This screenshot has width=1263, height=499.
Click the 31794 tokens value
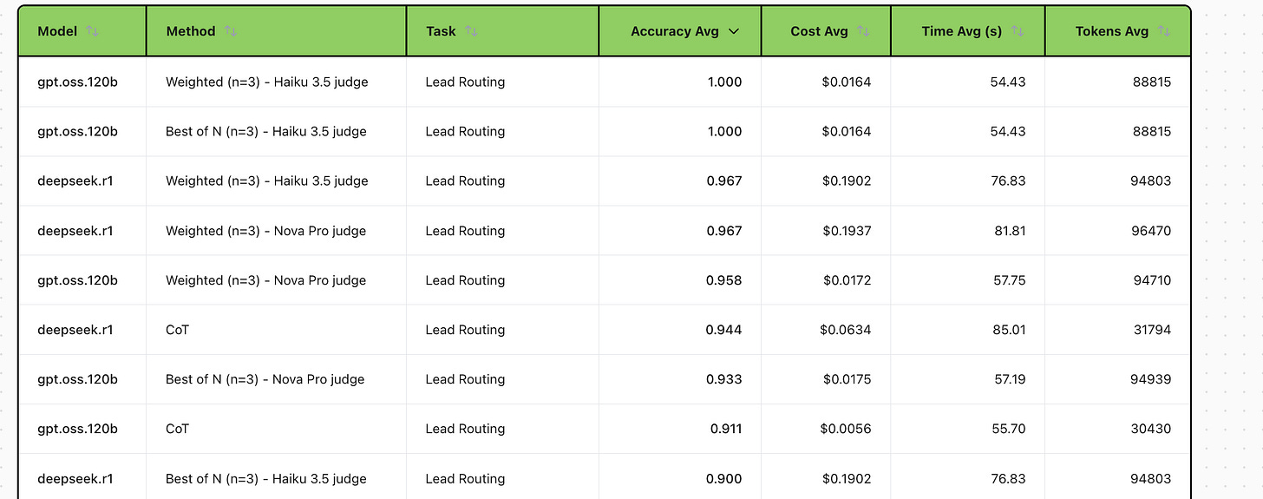tap(1151, 330)
